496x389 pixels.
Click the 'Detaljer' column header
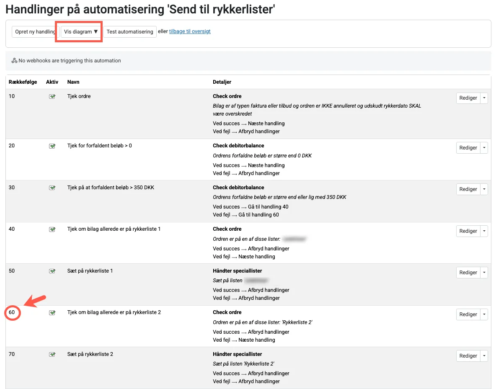(x=222, y=82)
